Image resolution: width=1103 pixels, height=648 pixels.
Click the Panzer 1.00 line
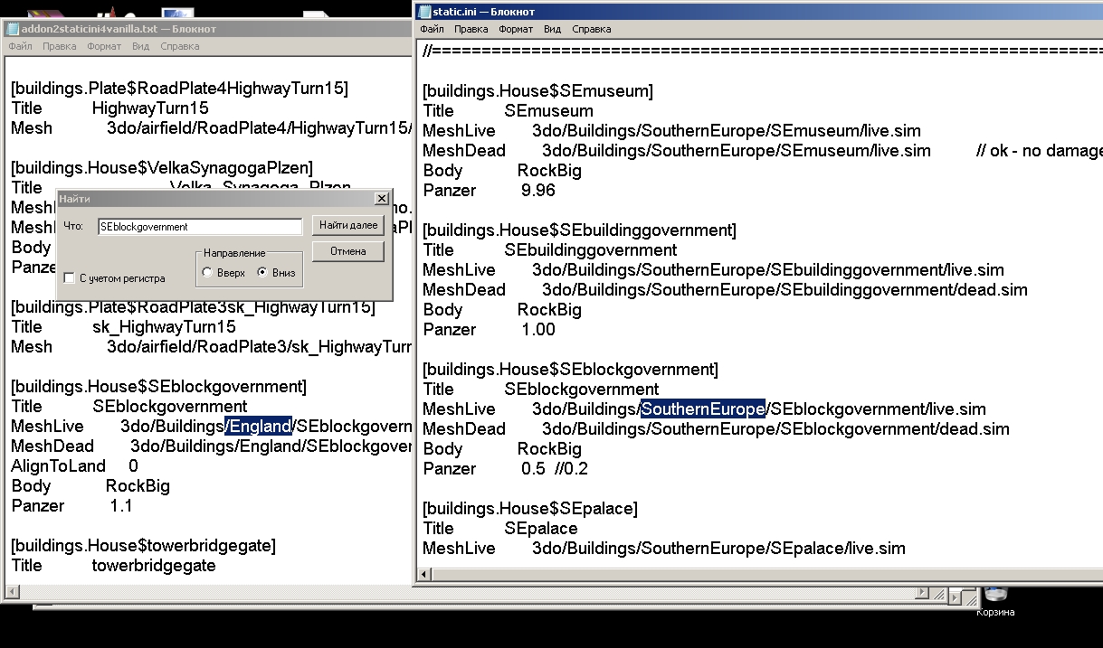click(x=489, y=330)
